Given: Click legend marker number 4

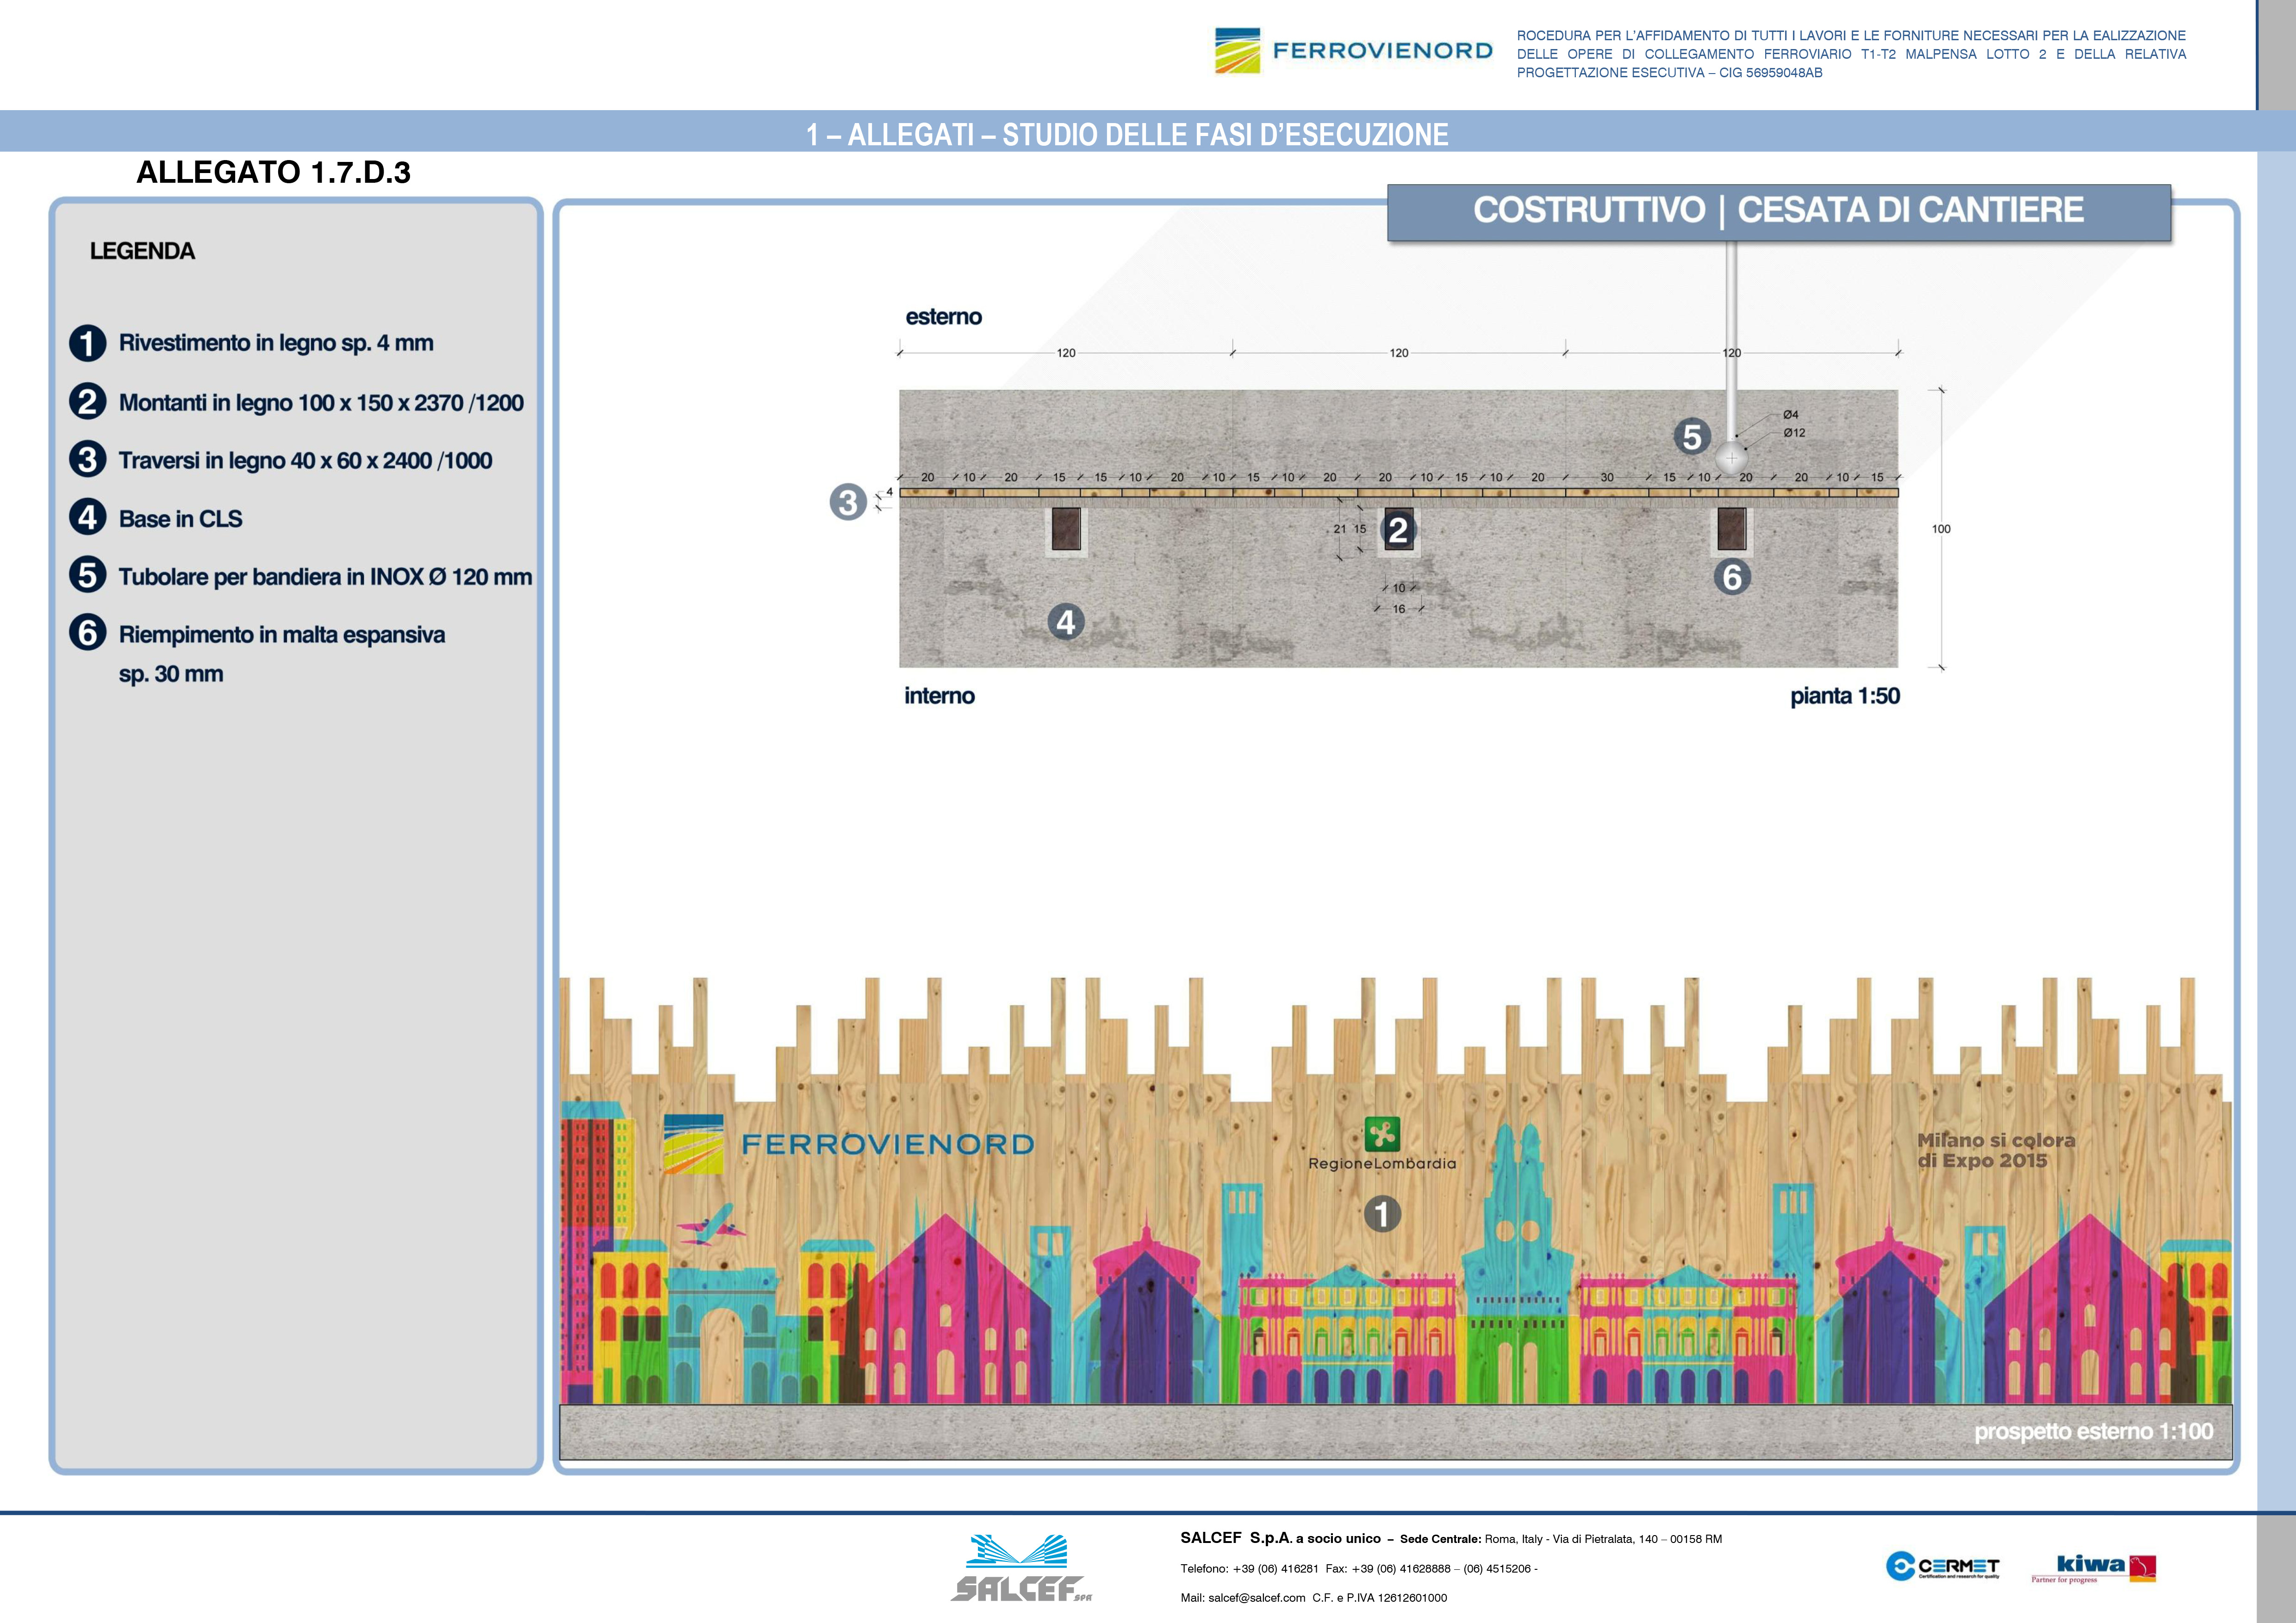Looking at the screenshot, I should click(87, 518).
